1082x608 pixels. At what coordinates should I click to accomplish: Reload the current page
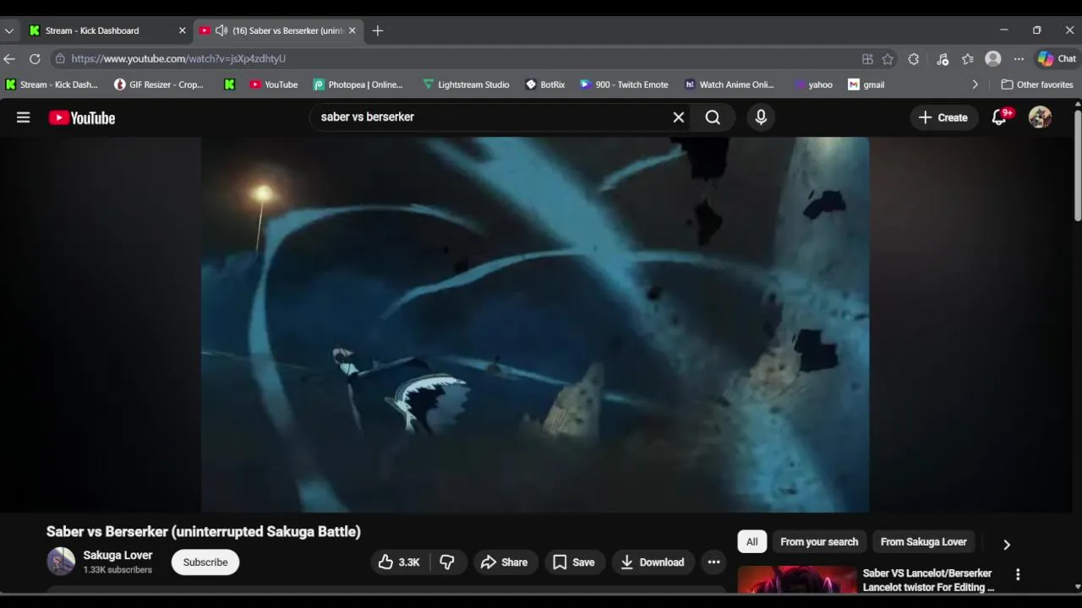[x=35, y=58]
